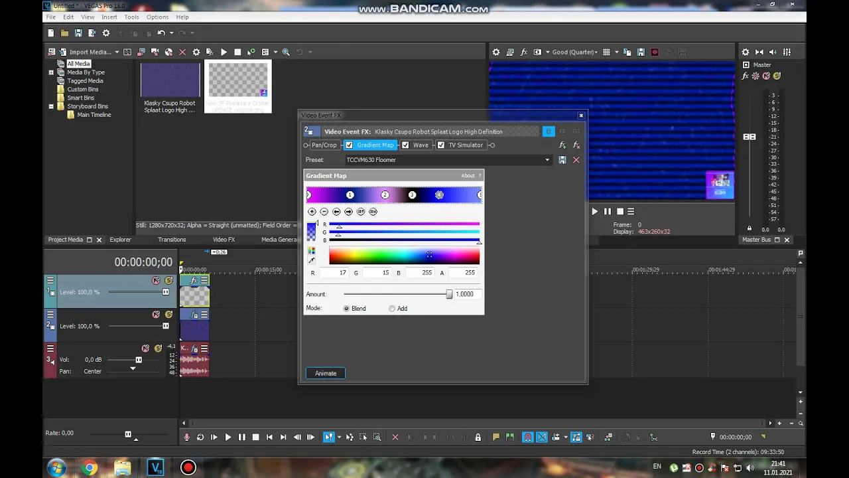Solo video track 2

point(168,315)
